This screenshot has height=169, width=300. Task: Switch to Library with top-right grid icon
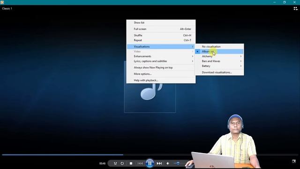pos(296,8)
